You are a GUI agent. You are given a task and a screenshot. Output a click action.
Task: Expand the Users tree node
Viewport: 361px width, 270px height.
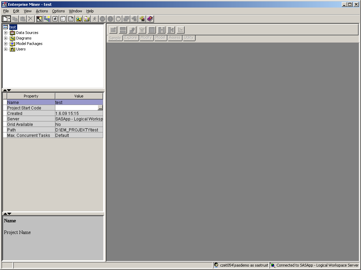pyautogui.click(x=6, y=49)
